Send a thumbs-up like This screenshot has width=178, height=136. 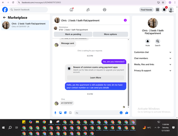pos(127,113)
